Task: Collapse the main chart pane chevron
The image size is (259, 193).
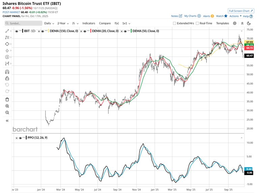Action: pyautogui.click(x=241, y=31)
